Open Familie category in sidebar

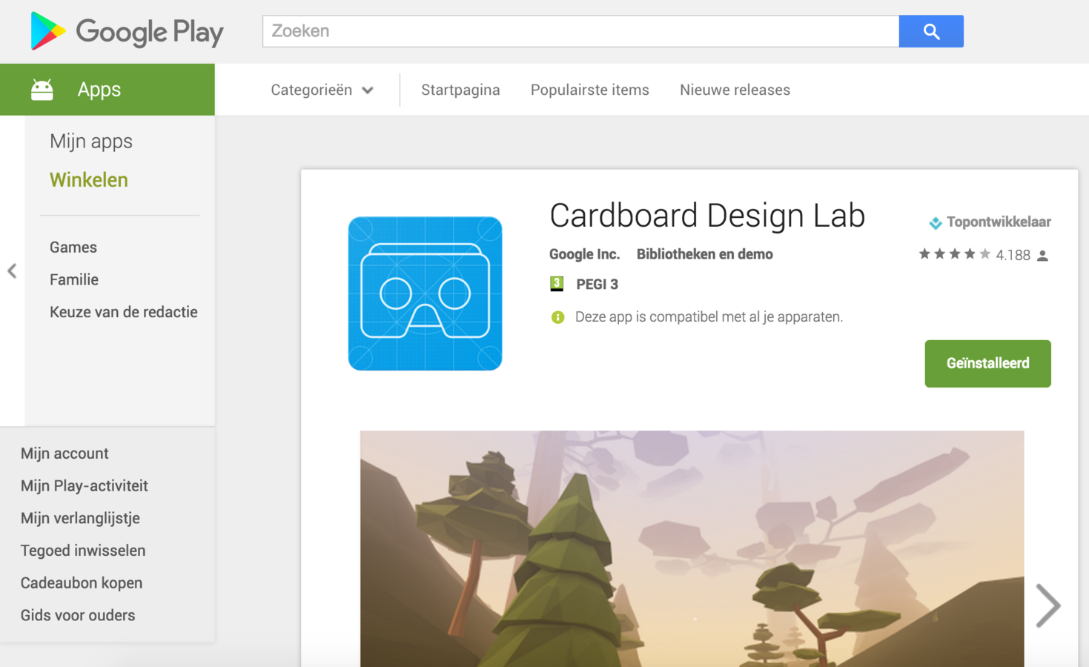click(x=73, y=279)
